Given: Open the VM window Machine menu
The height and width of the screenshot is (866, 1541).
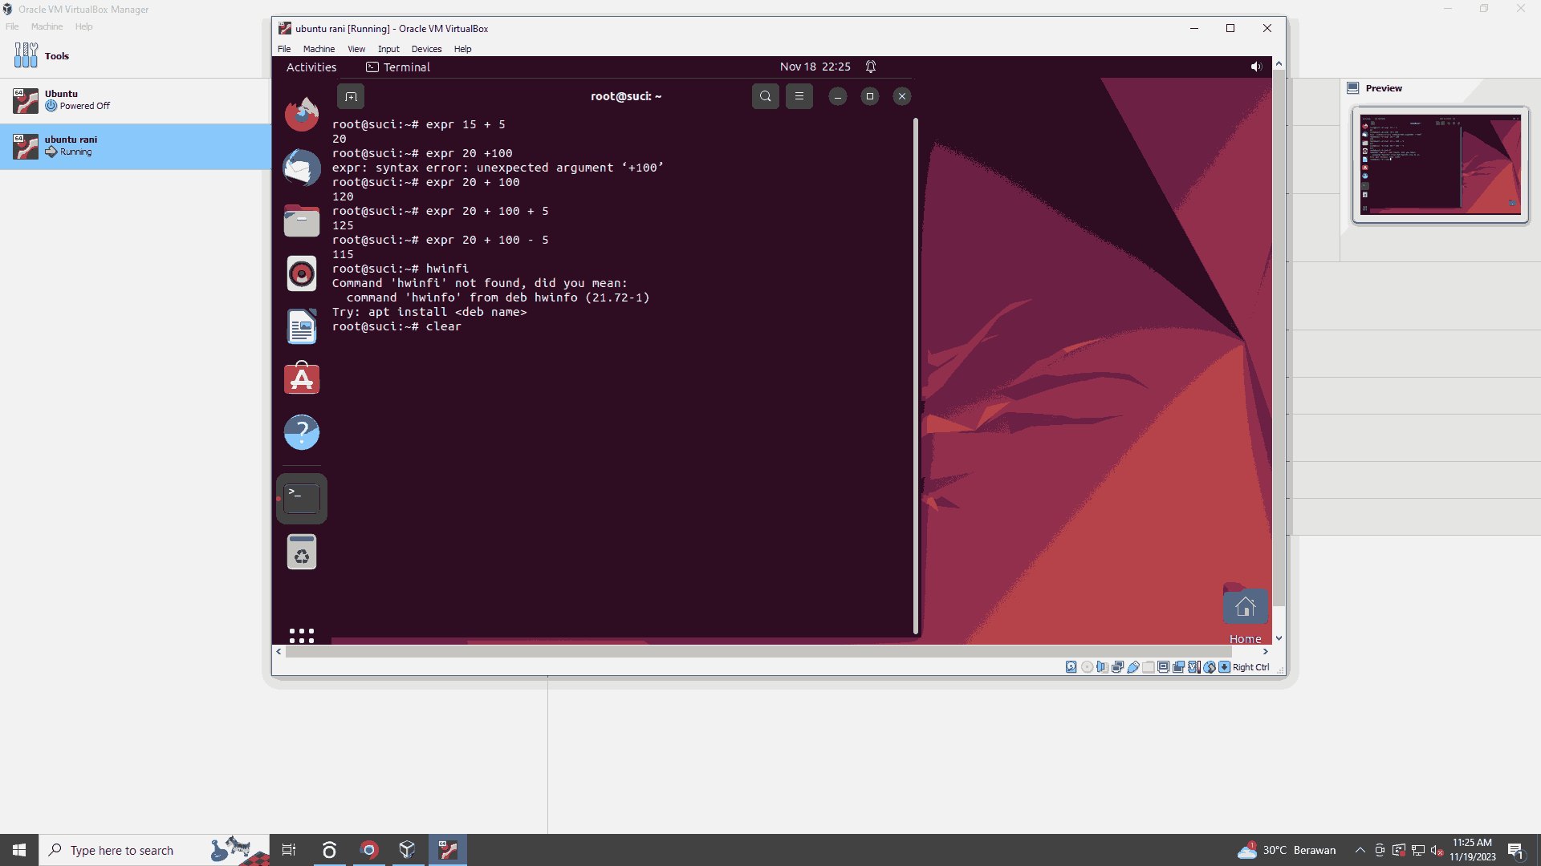Looking at the screenshot, I should [x=319, y=49].
